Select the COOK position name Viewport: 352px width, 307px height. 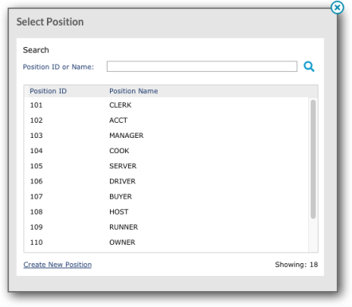(119, 151)
